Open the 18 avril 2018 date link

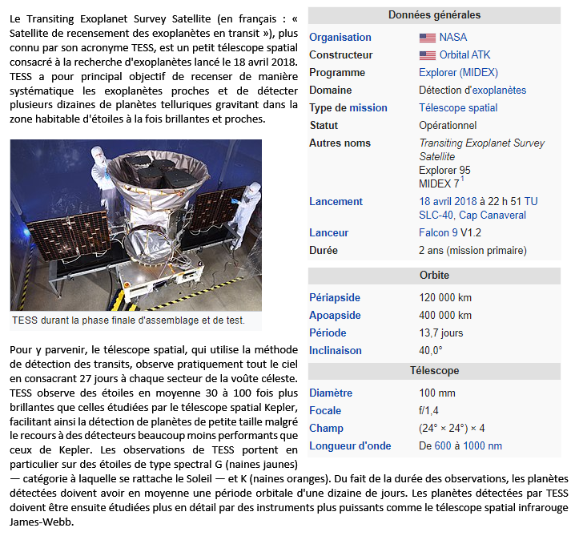pyautogui.click(x=448, y=202)
